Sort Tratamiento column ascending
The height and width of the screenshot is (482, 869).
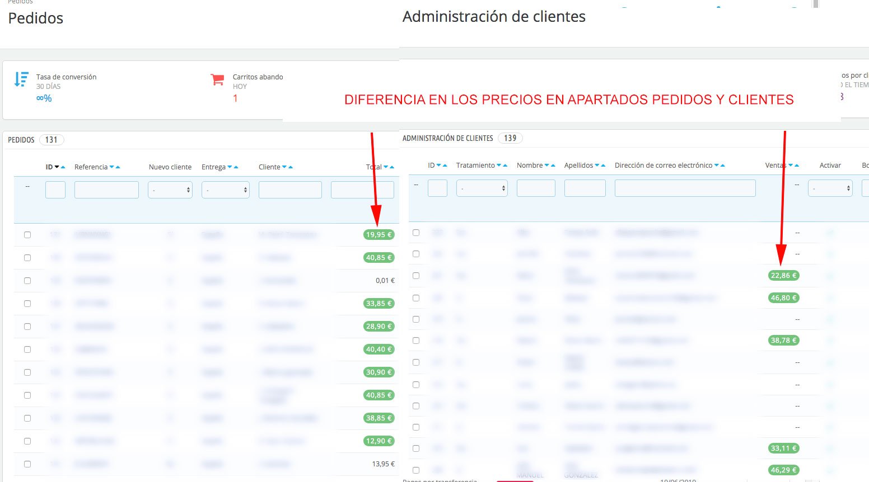point(505,166)
